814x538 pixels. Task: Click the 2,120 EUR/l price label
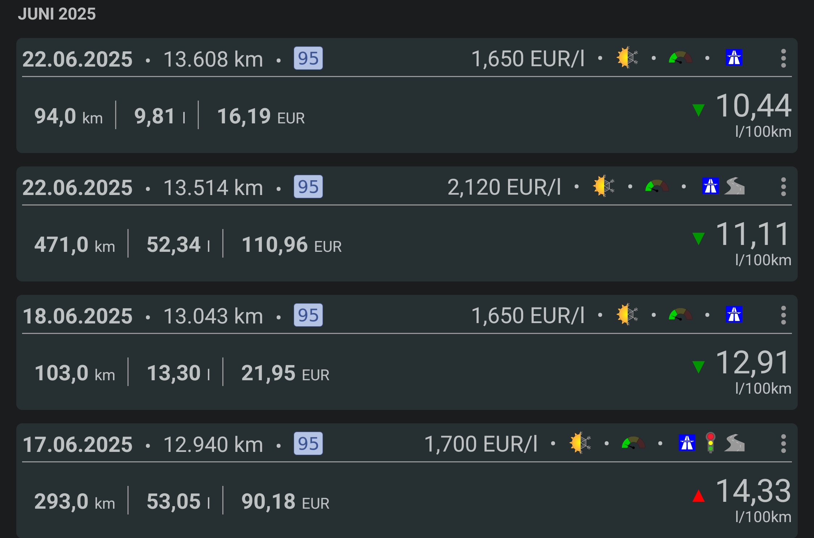tap(504, 187)
